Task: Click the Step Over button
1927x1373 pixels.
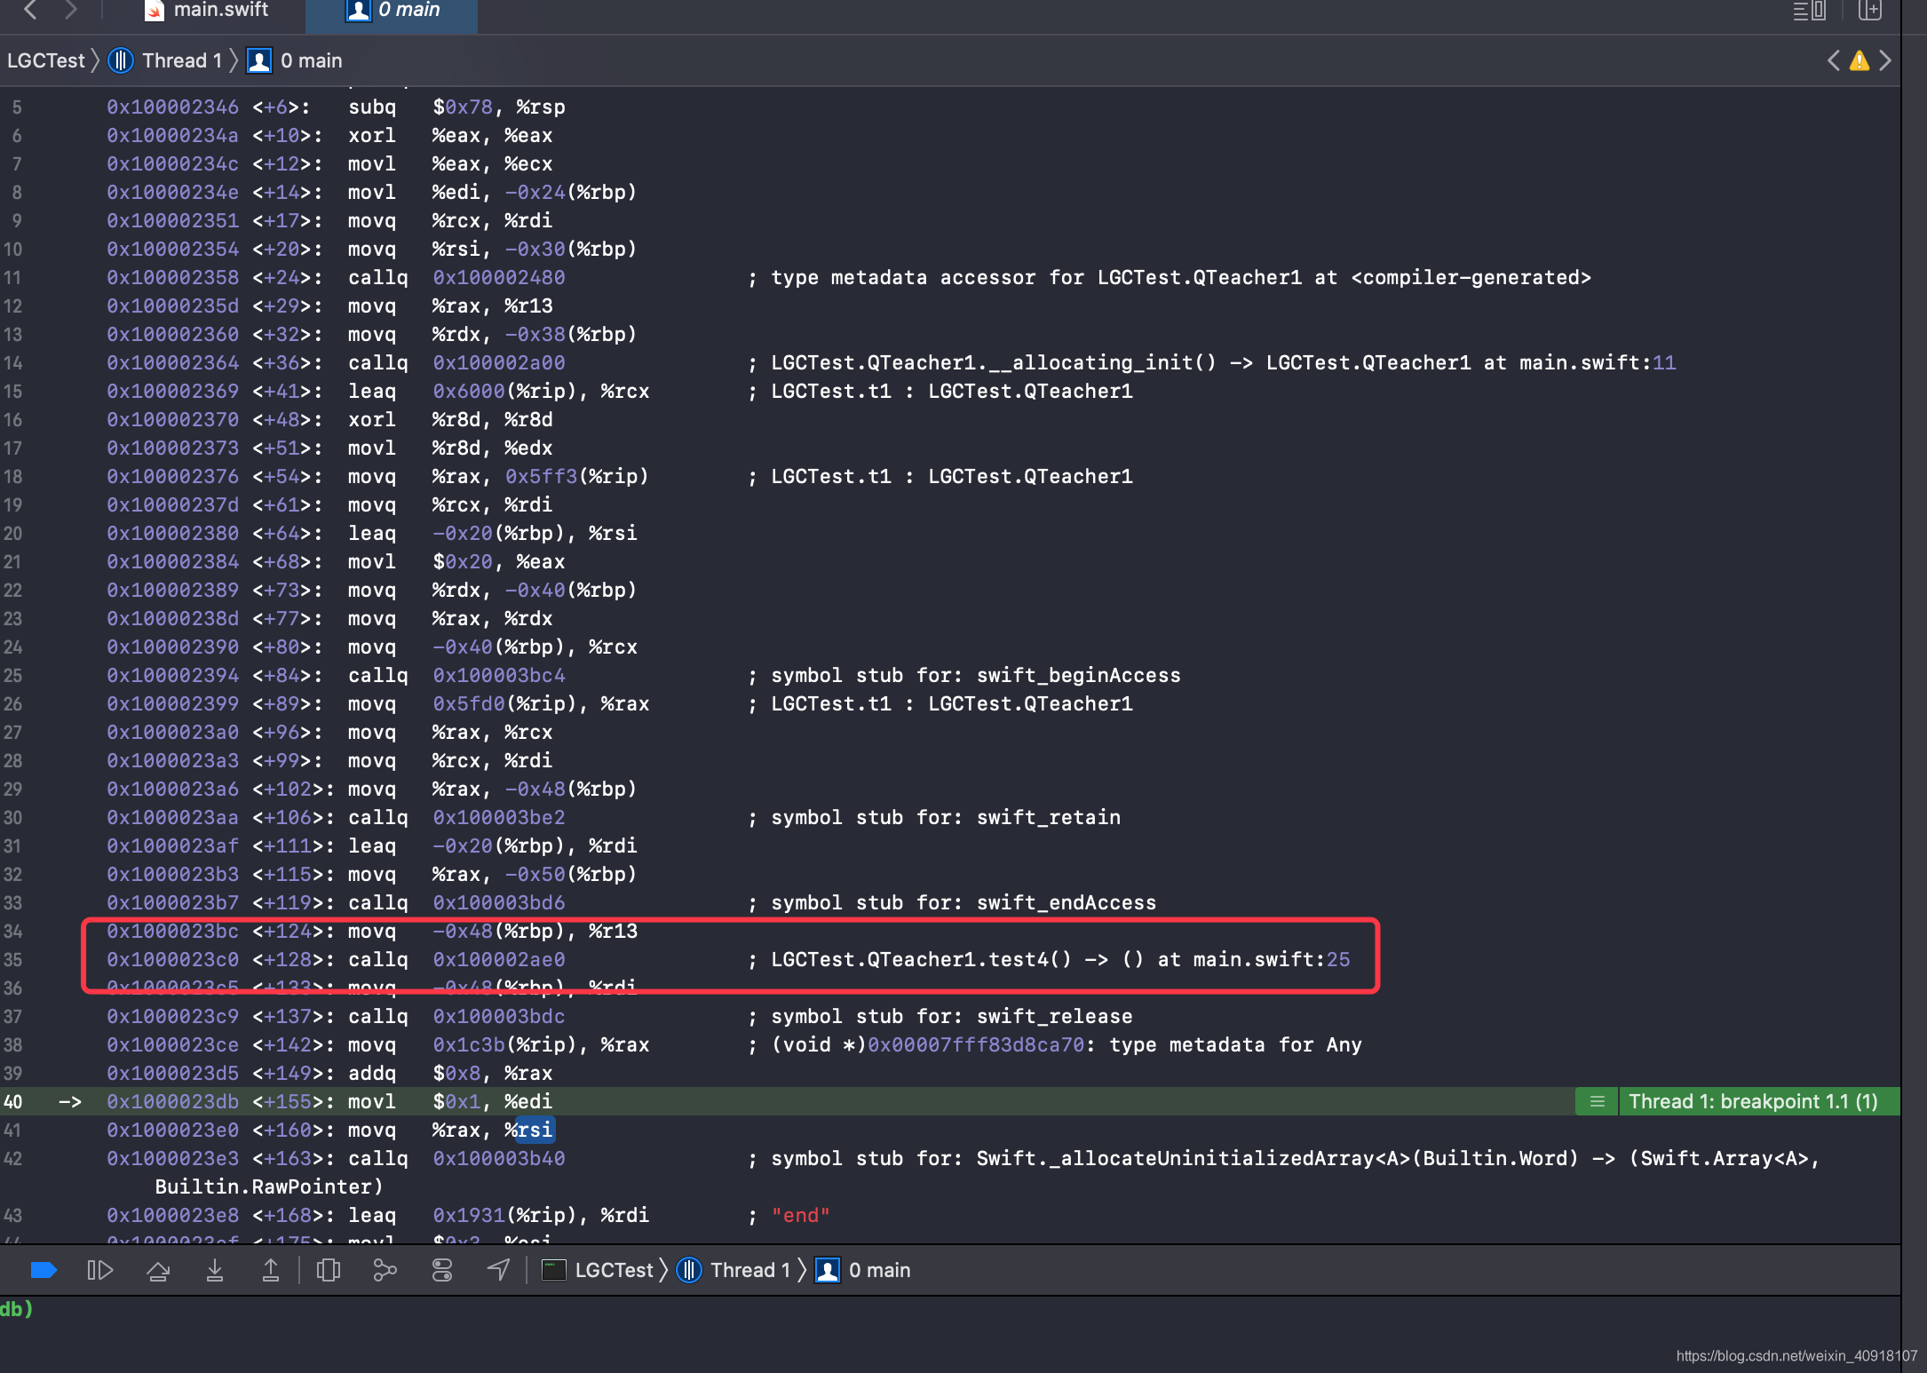Action: 158,1271
